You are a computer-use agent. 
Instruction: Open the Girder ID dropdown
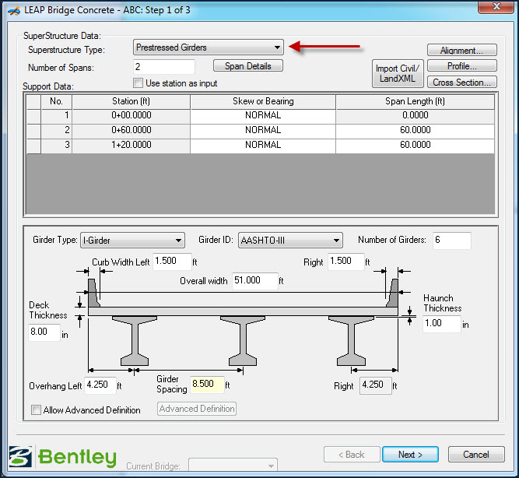click(x=290, y=241)
